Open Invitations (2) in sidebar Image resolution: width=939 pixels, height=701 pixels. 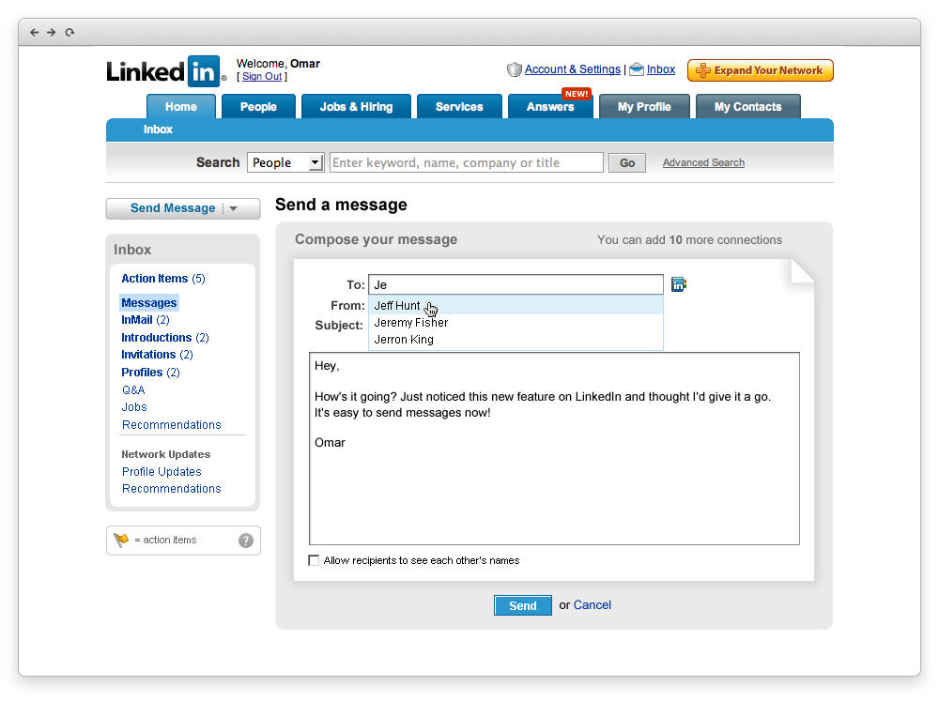[x=157, y=355]
